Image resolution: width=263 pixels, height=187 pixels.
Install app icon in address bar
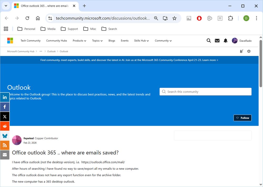point(165,18)
